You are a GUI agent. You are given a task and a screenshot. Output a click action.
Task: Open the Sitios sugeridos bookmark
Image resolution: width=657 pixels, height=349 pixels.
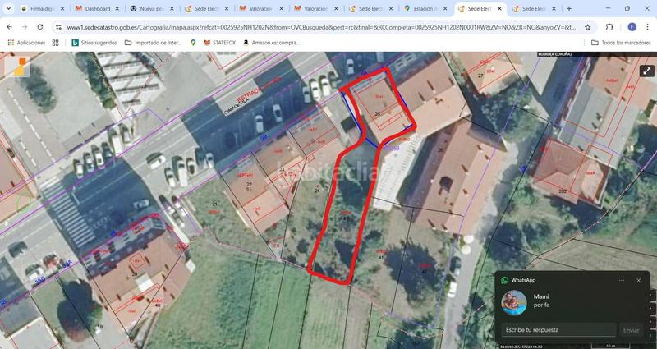click(x=94, y=42)
